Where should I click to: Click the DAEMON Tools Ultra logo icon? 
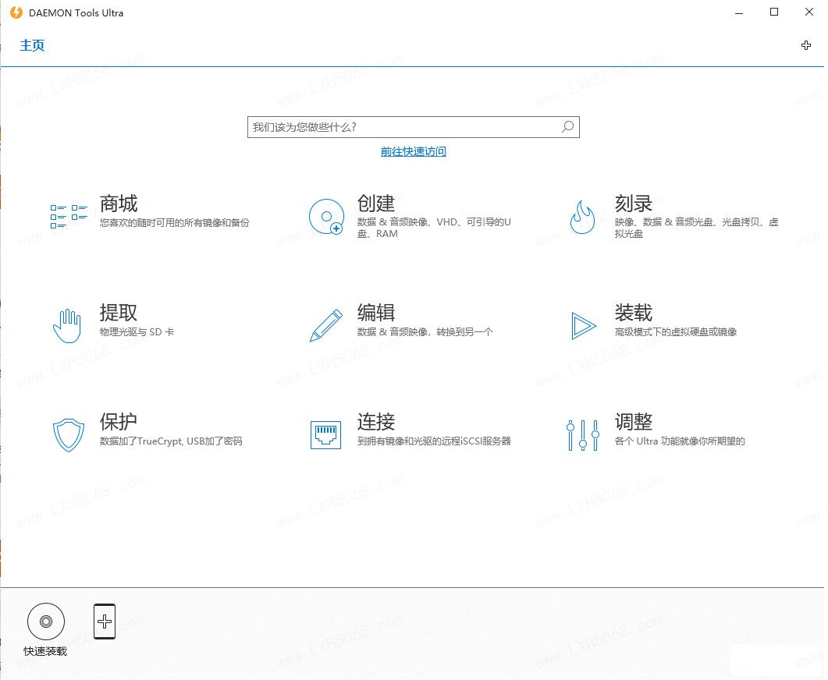(16, 12)
